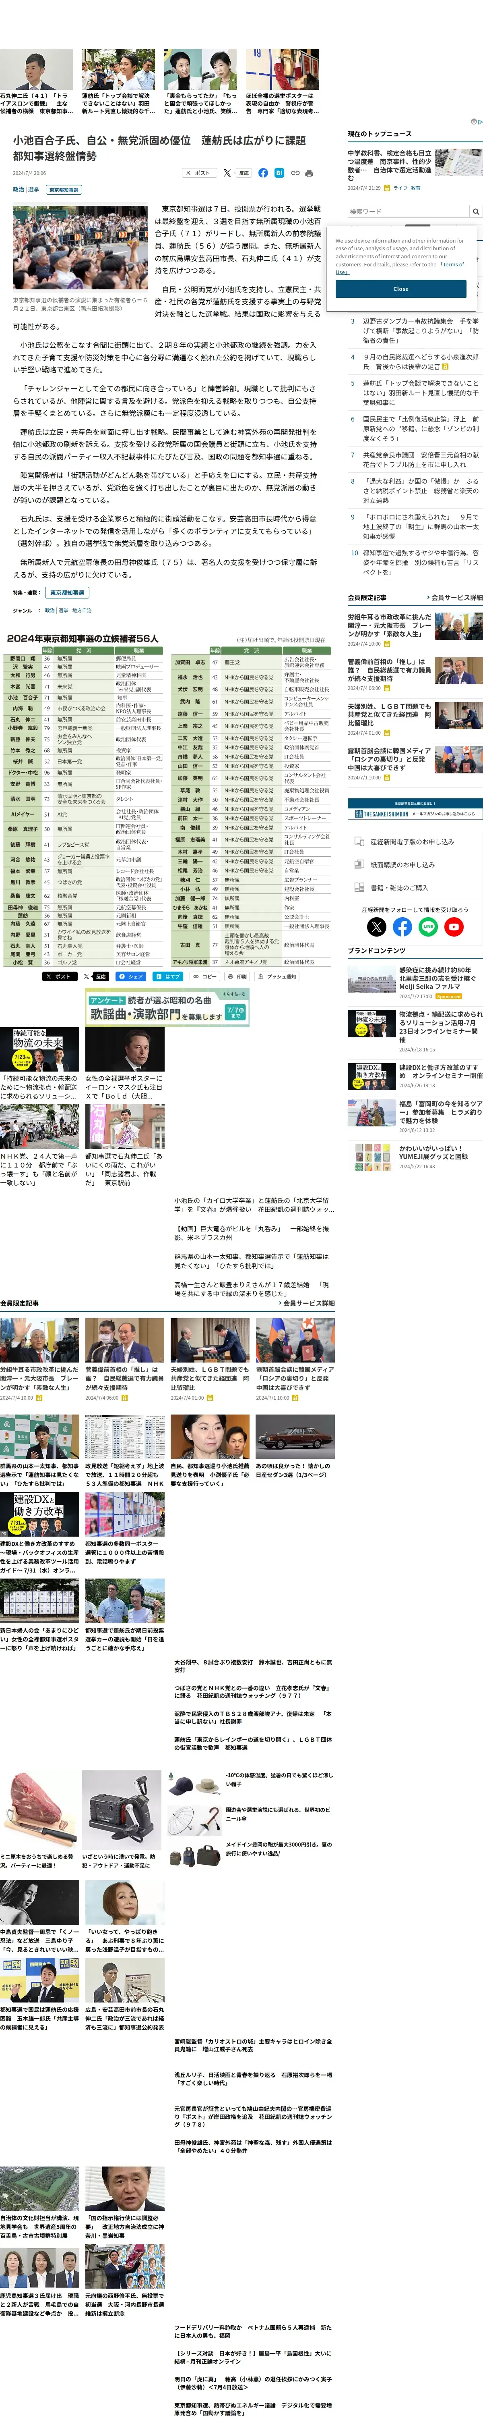Viewport: 483px width, 2418px height.
Task: Click the LINE follow icon in sidebar
Action: [x=429, y=926]
